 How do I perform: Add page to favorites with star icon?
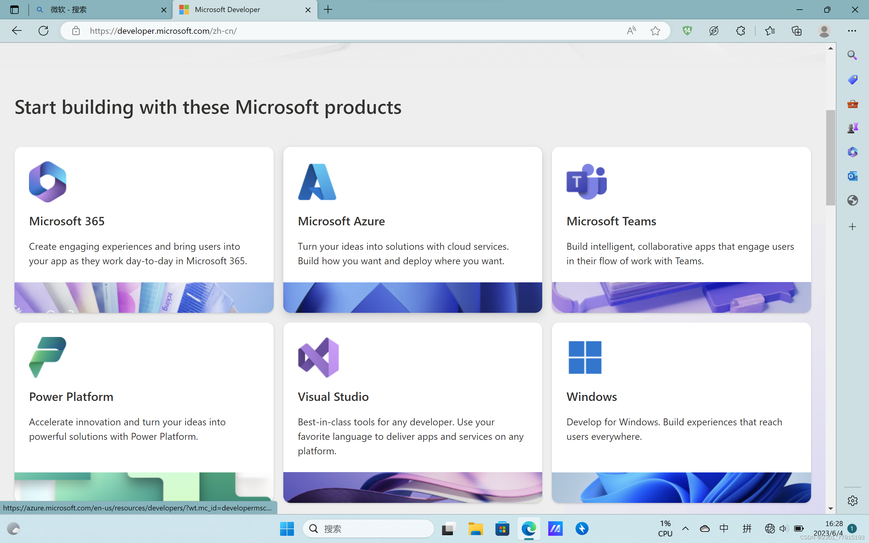[655, 31]
